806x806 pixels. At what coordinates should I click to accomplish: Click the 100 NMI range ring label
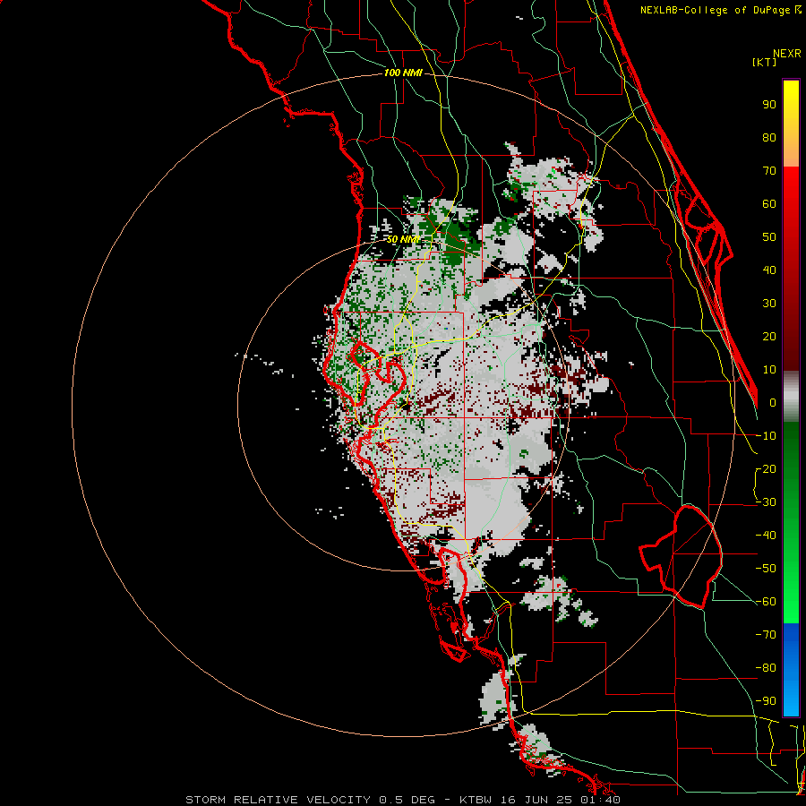[x=403, y=73]
